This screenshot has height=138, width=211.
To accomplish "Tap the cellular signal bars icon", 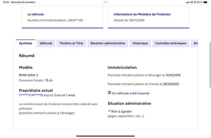I will click(x=188, y=2).
